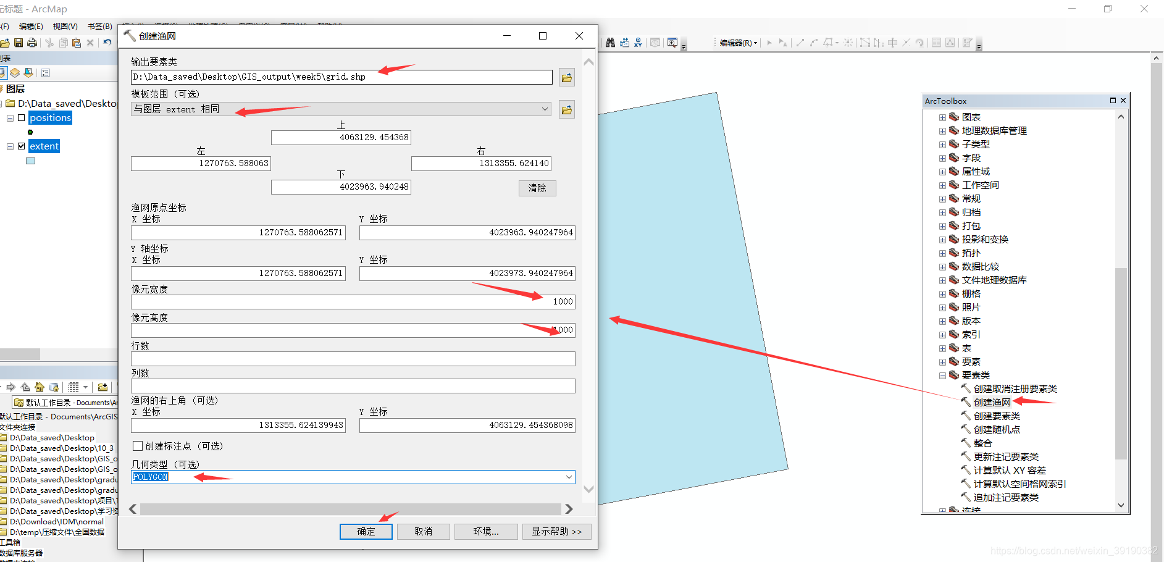Click the Undo arrow icon
The width and height of the screenshot is (1164, 562).
point(107,43)
